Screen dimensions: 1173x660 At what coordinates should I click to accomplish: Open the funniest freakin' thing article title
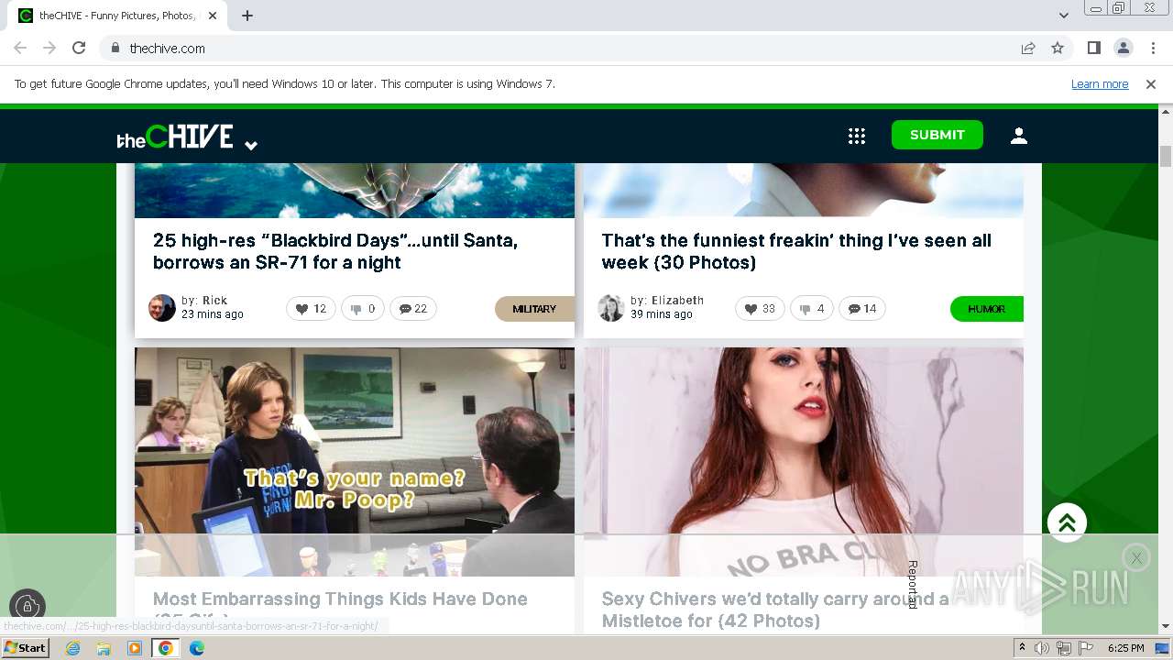point(796,251)
